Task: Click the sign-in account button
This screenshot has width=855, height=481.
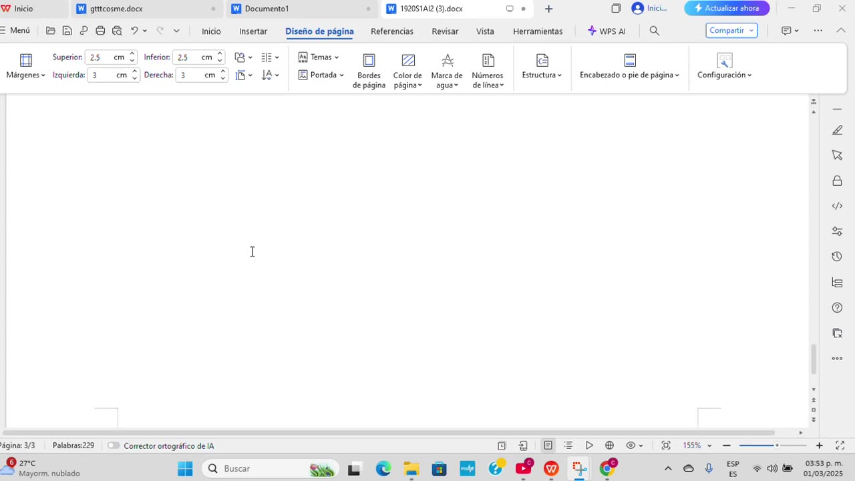Action: (x=650, y=9)
